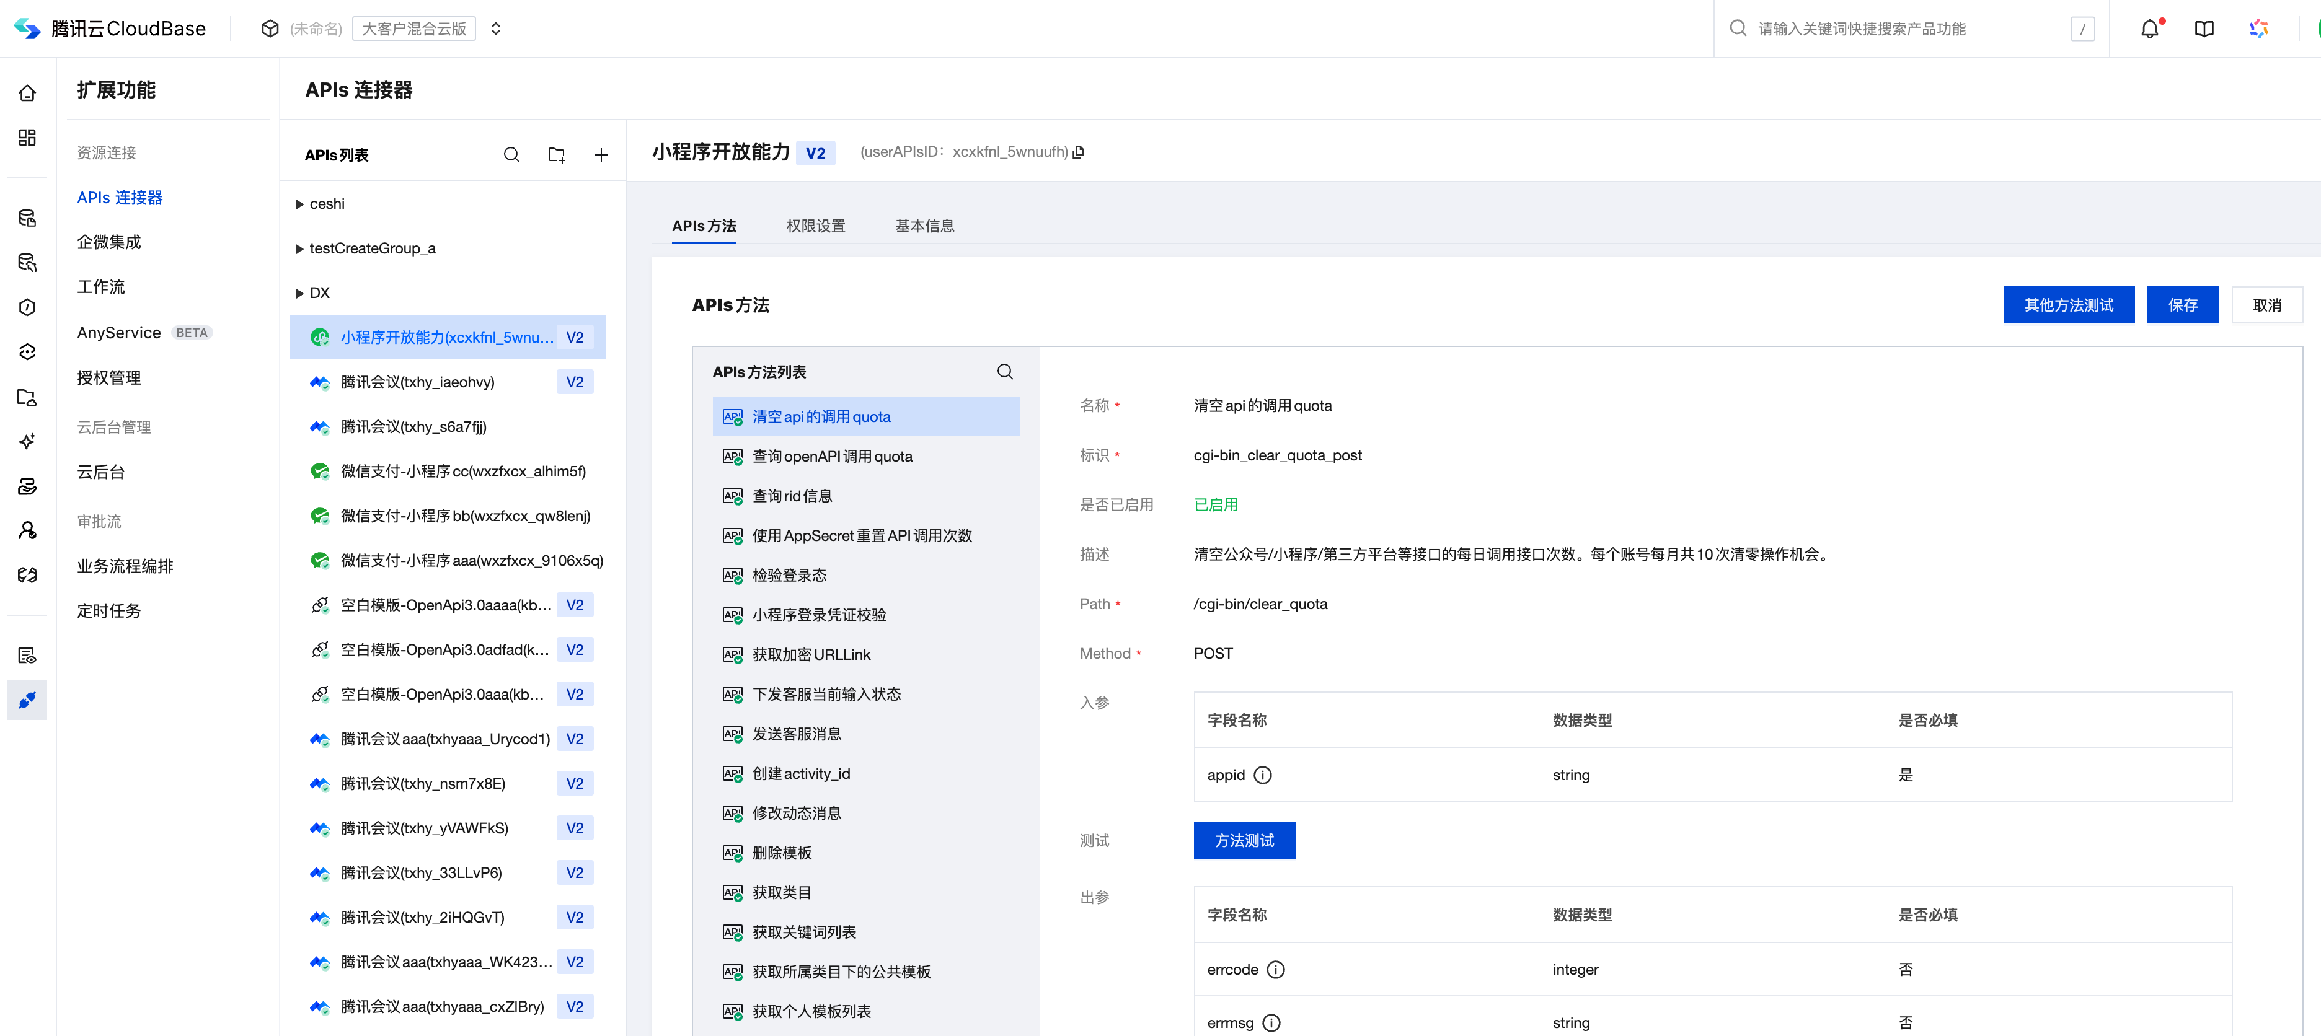Screen dimensions: 2321x1036
Task: Click the new folder group icon
Action: [556, 155]
